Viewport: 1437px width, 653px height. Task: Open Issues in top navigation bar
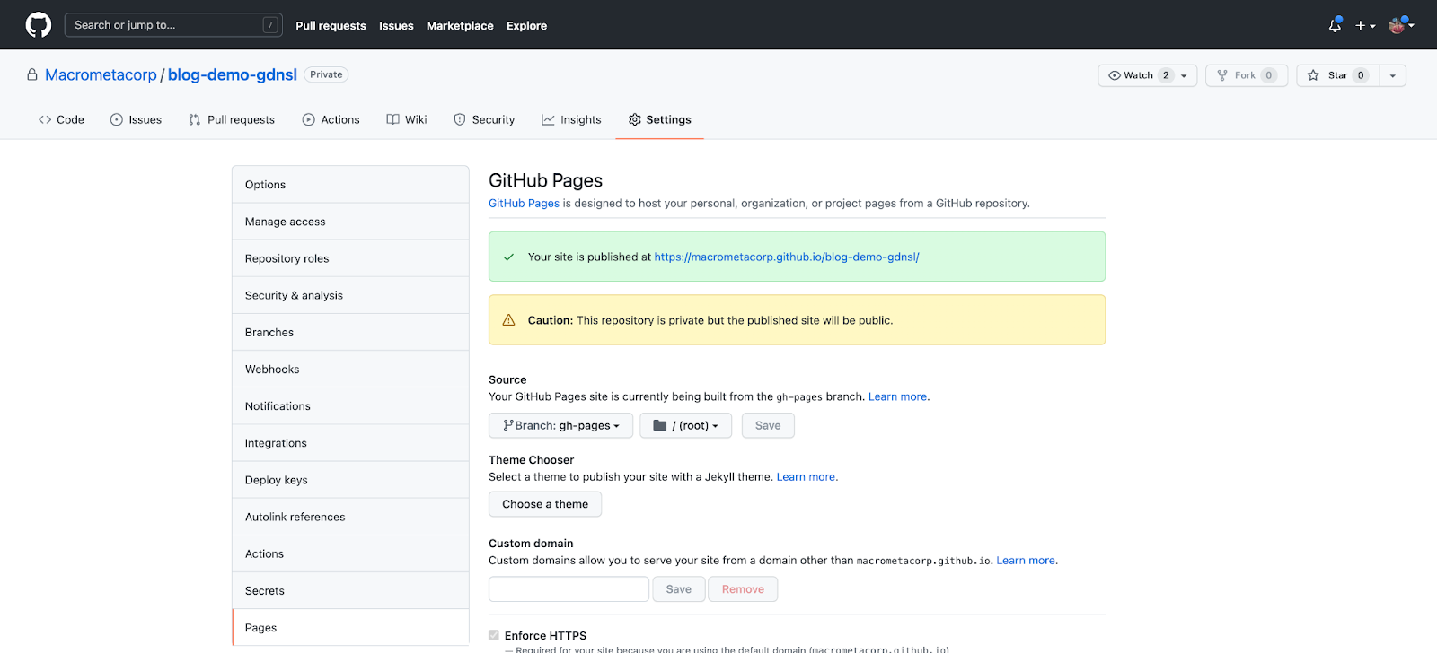[x=396, y=26]
